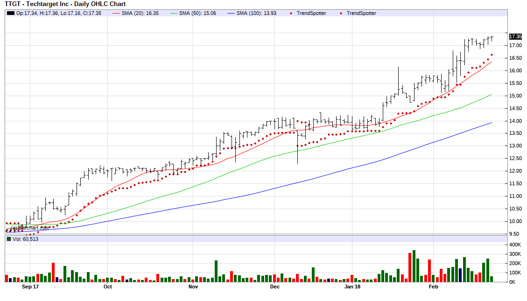Click the Nov date axis label
Screen dimensions: 527x301
(193, 287)
